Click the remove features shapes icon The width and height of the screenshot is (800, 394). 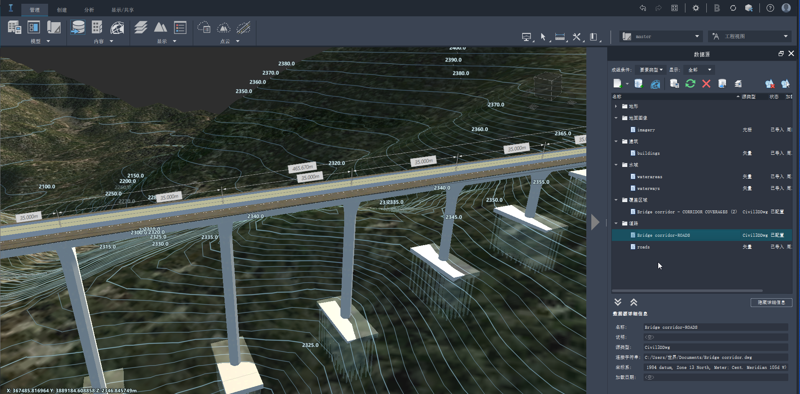point(770,84)
